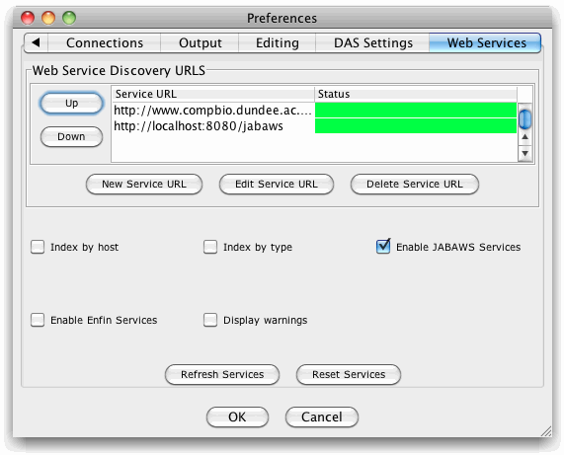Screen dimensions: 564x455
Task: Click the Status column header
Action: coord(416,94)
